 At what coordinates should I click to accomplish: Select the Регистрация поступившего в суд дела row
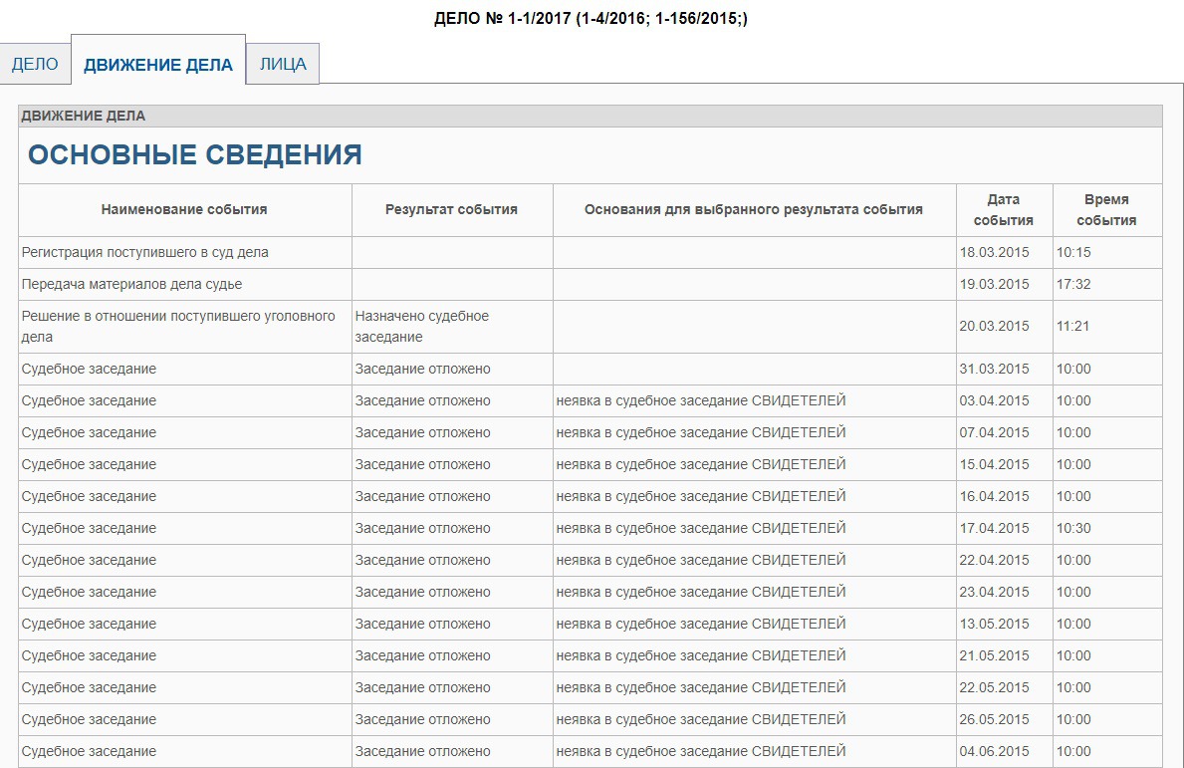point(145,252)
